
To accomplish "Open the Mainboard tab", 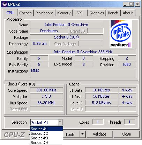I will pos(44,13).
